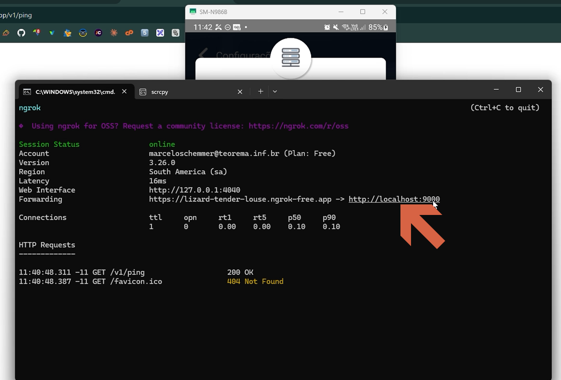Open the http://127.0.0.1:4040 web interface URL
This screenshot has width=561, height=380.
[x=195, y=190]
